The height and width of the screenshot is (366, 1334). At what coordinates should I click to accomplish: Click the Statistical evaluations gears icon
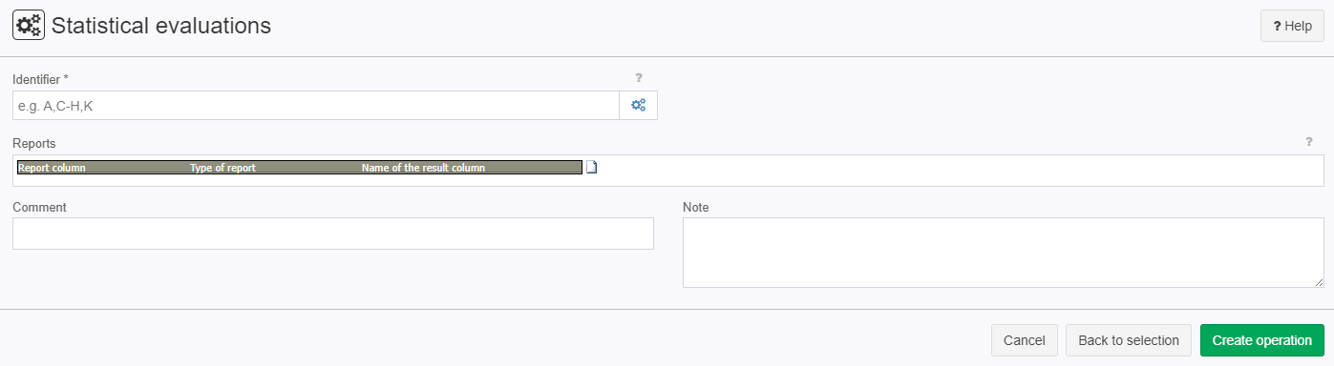pos(29,26)
